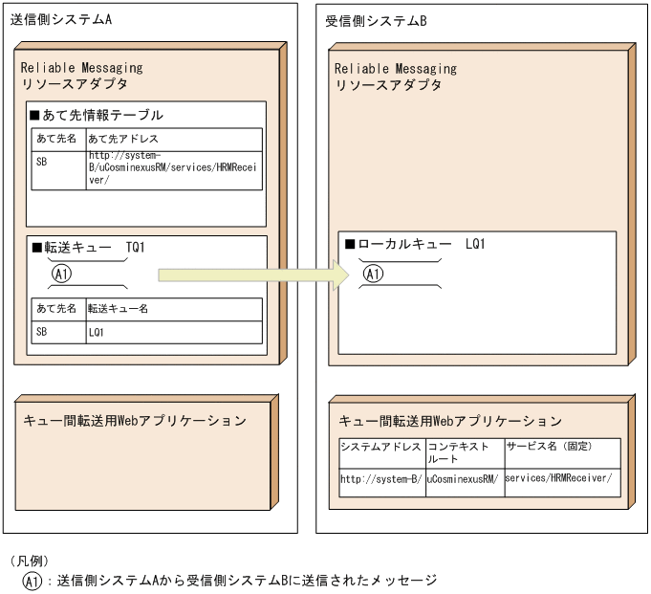Select the SB cell in the TQ1 table

coord(58,332)
